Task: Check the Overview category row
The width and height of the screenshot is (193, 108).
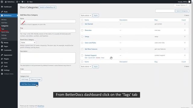Action: tap(82, 30)
